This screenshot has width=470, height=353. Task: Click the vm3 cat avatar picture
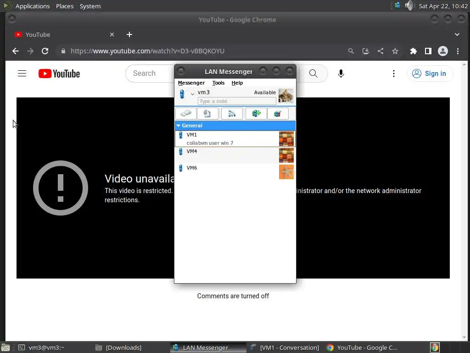(286, 96)
